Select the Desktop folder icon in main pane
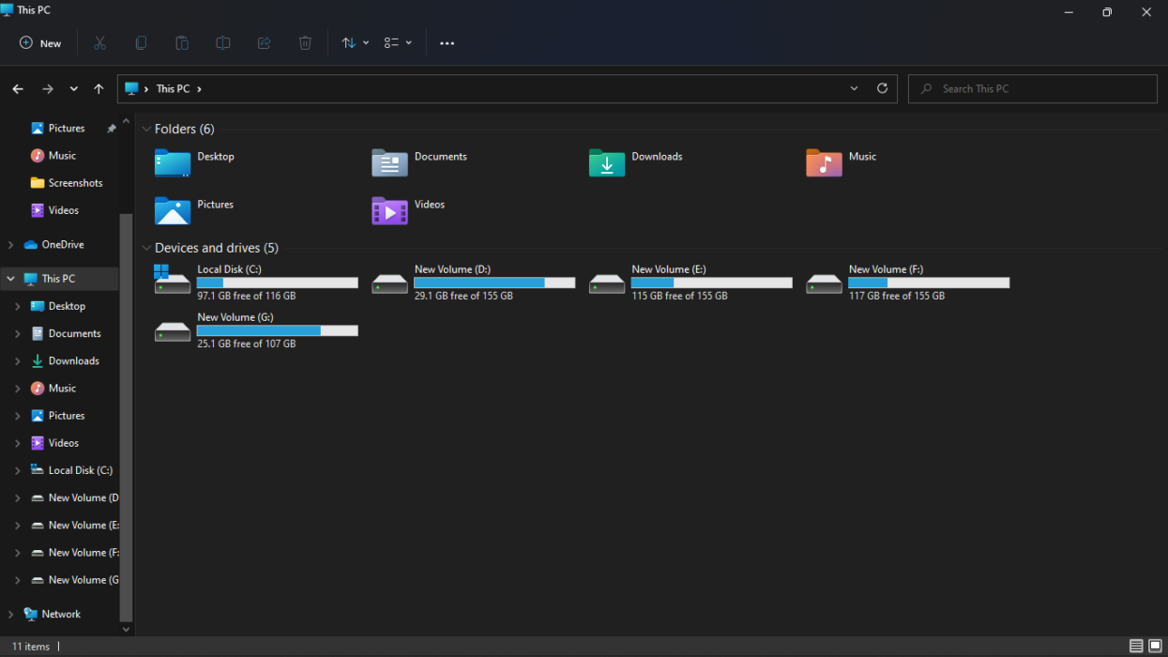 [173, 162]
